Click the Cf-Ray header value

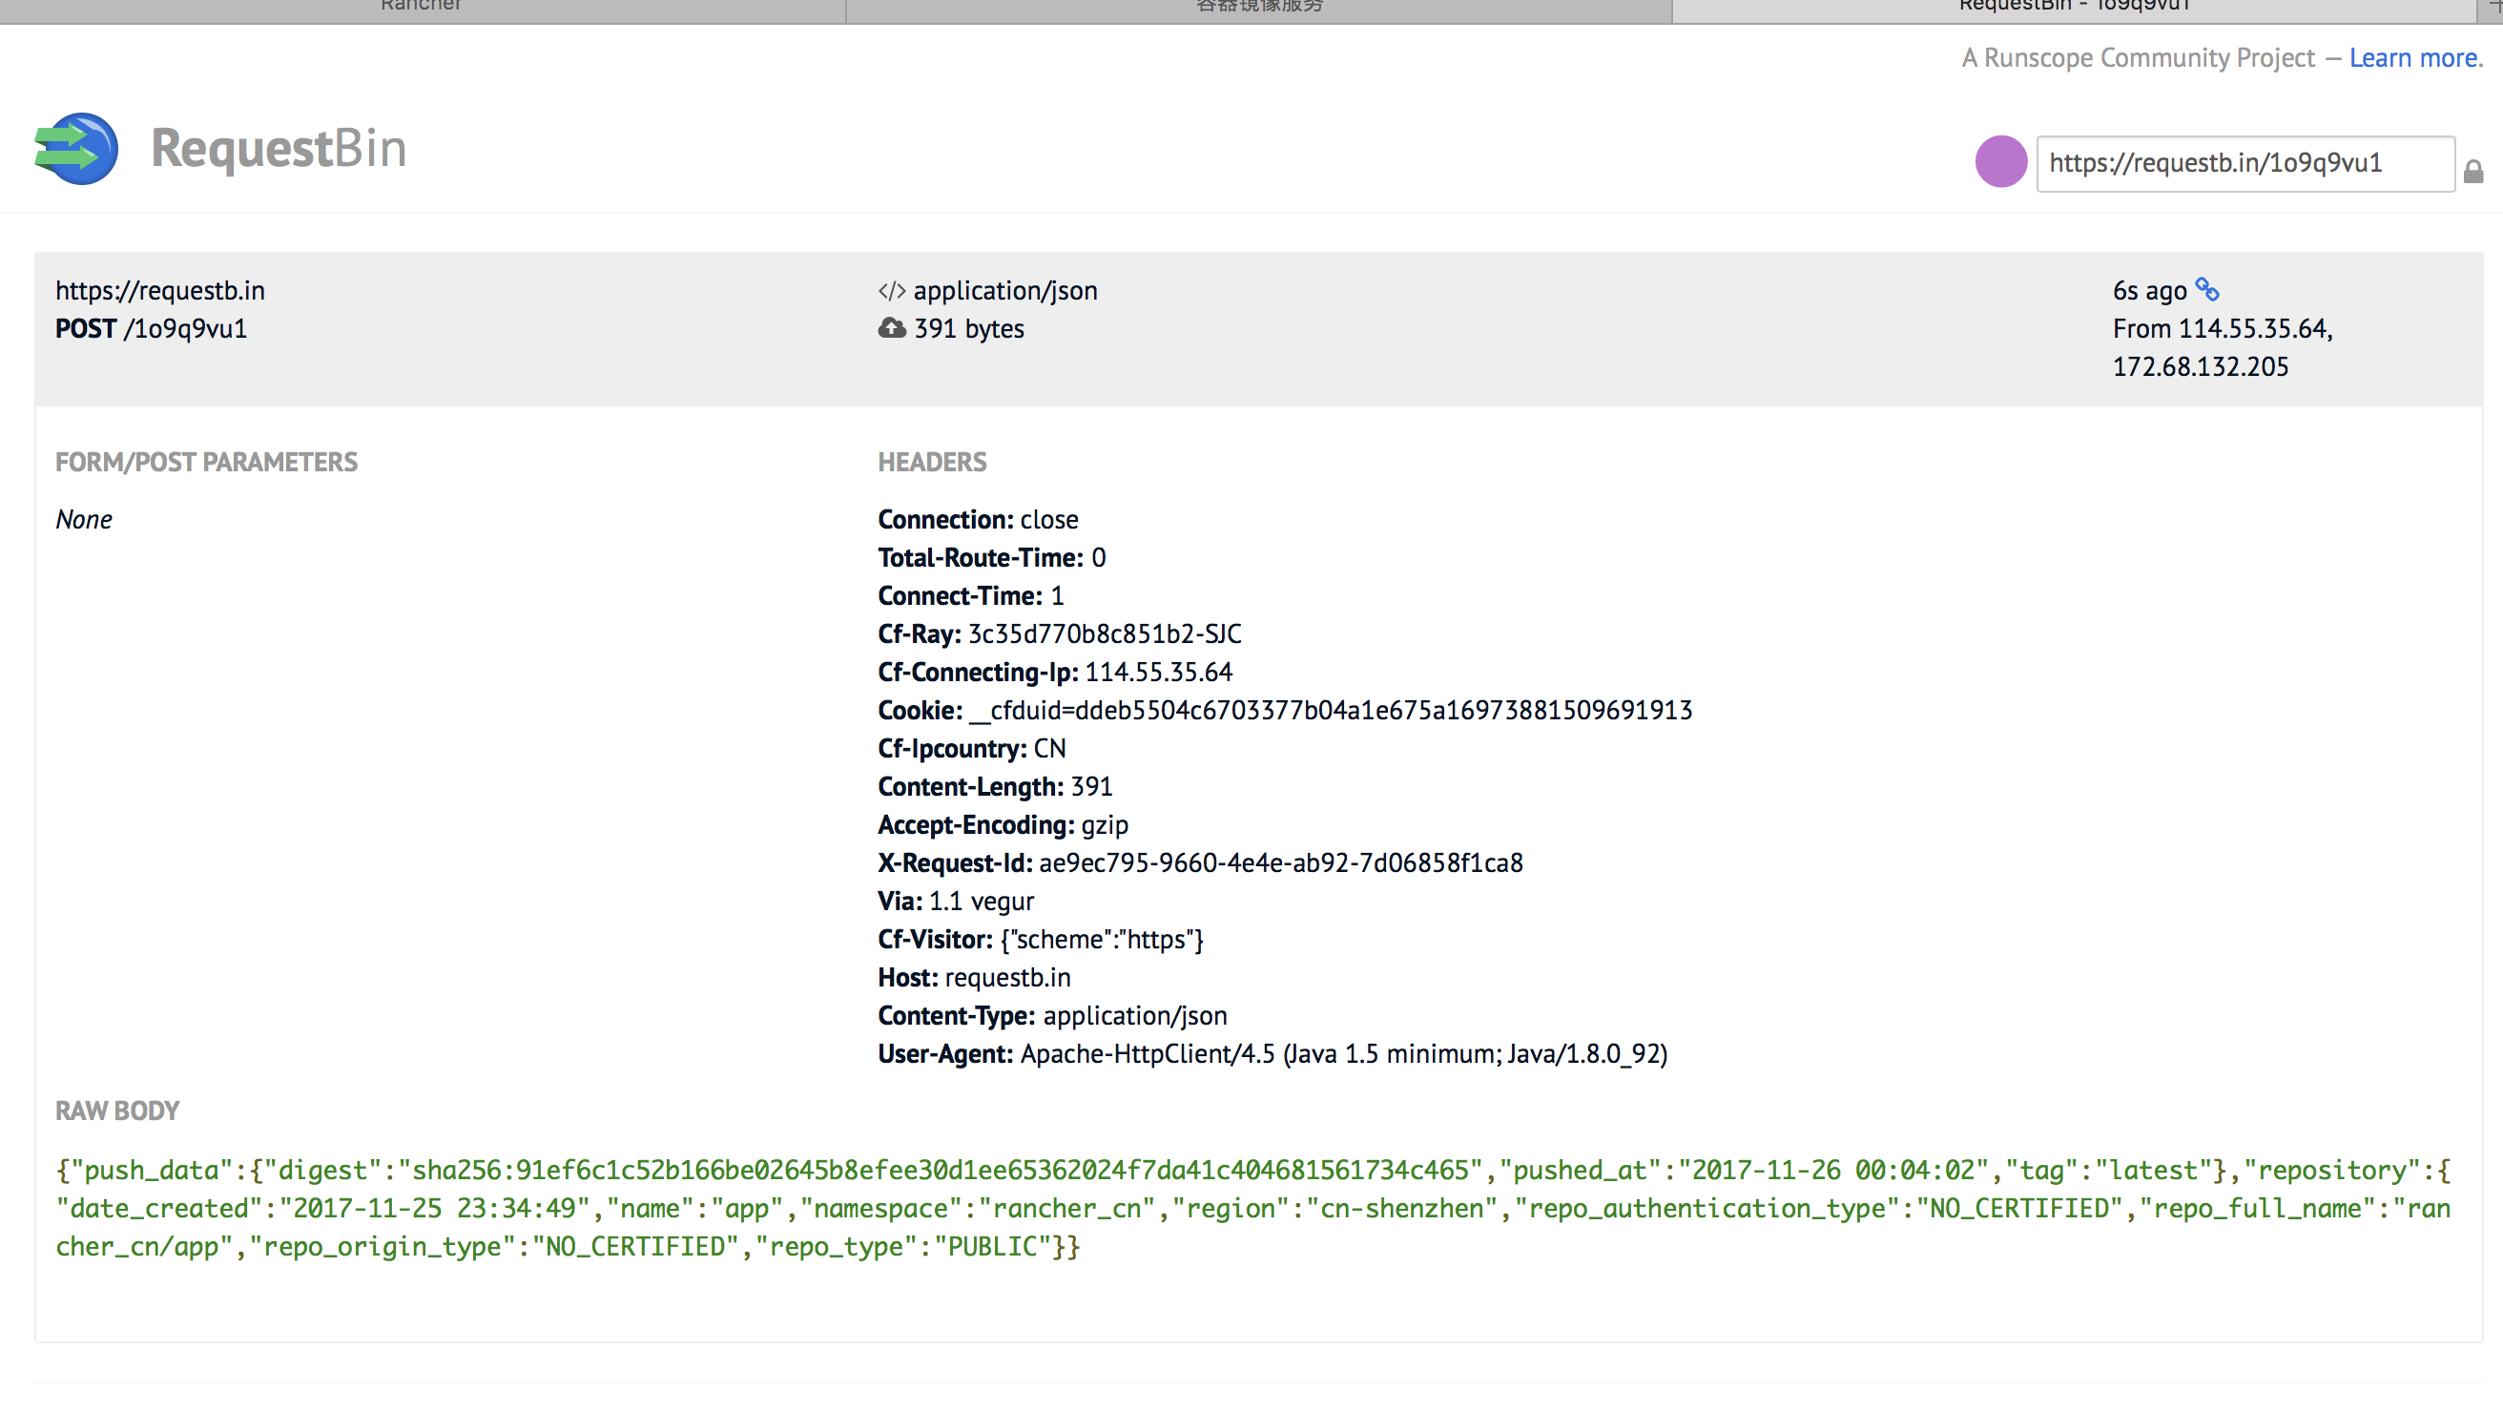pos(1104,634)
